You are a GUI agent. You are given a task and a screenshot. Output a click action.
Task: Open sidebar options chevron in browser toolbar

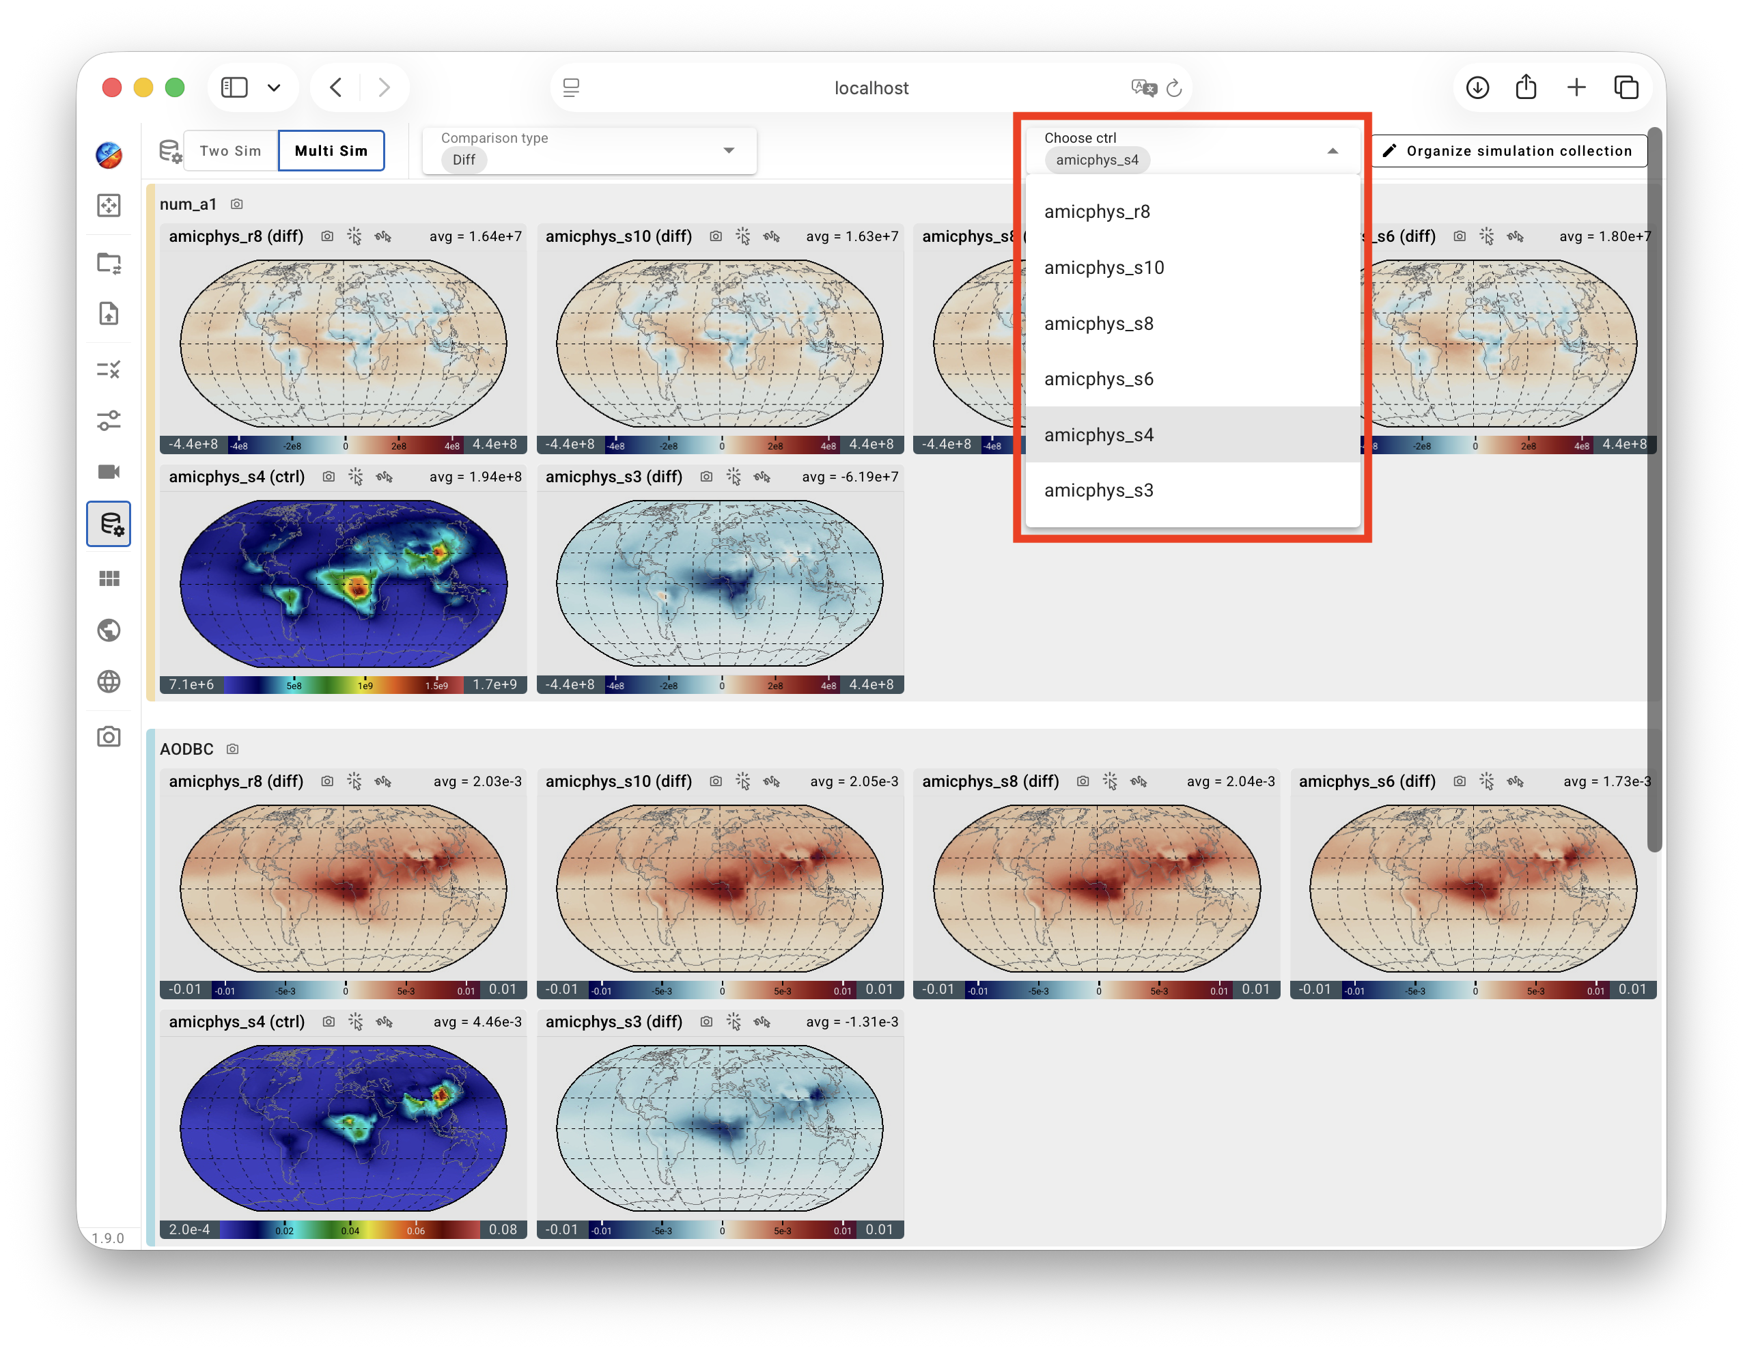[x=274, y=88]
